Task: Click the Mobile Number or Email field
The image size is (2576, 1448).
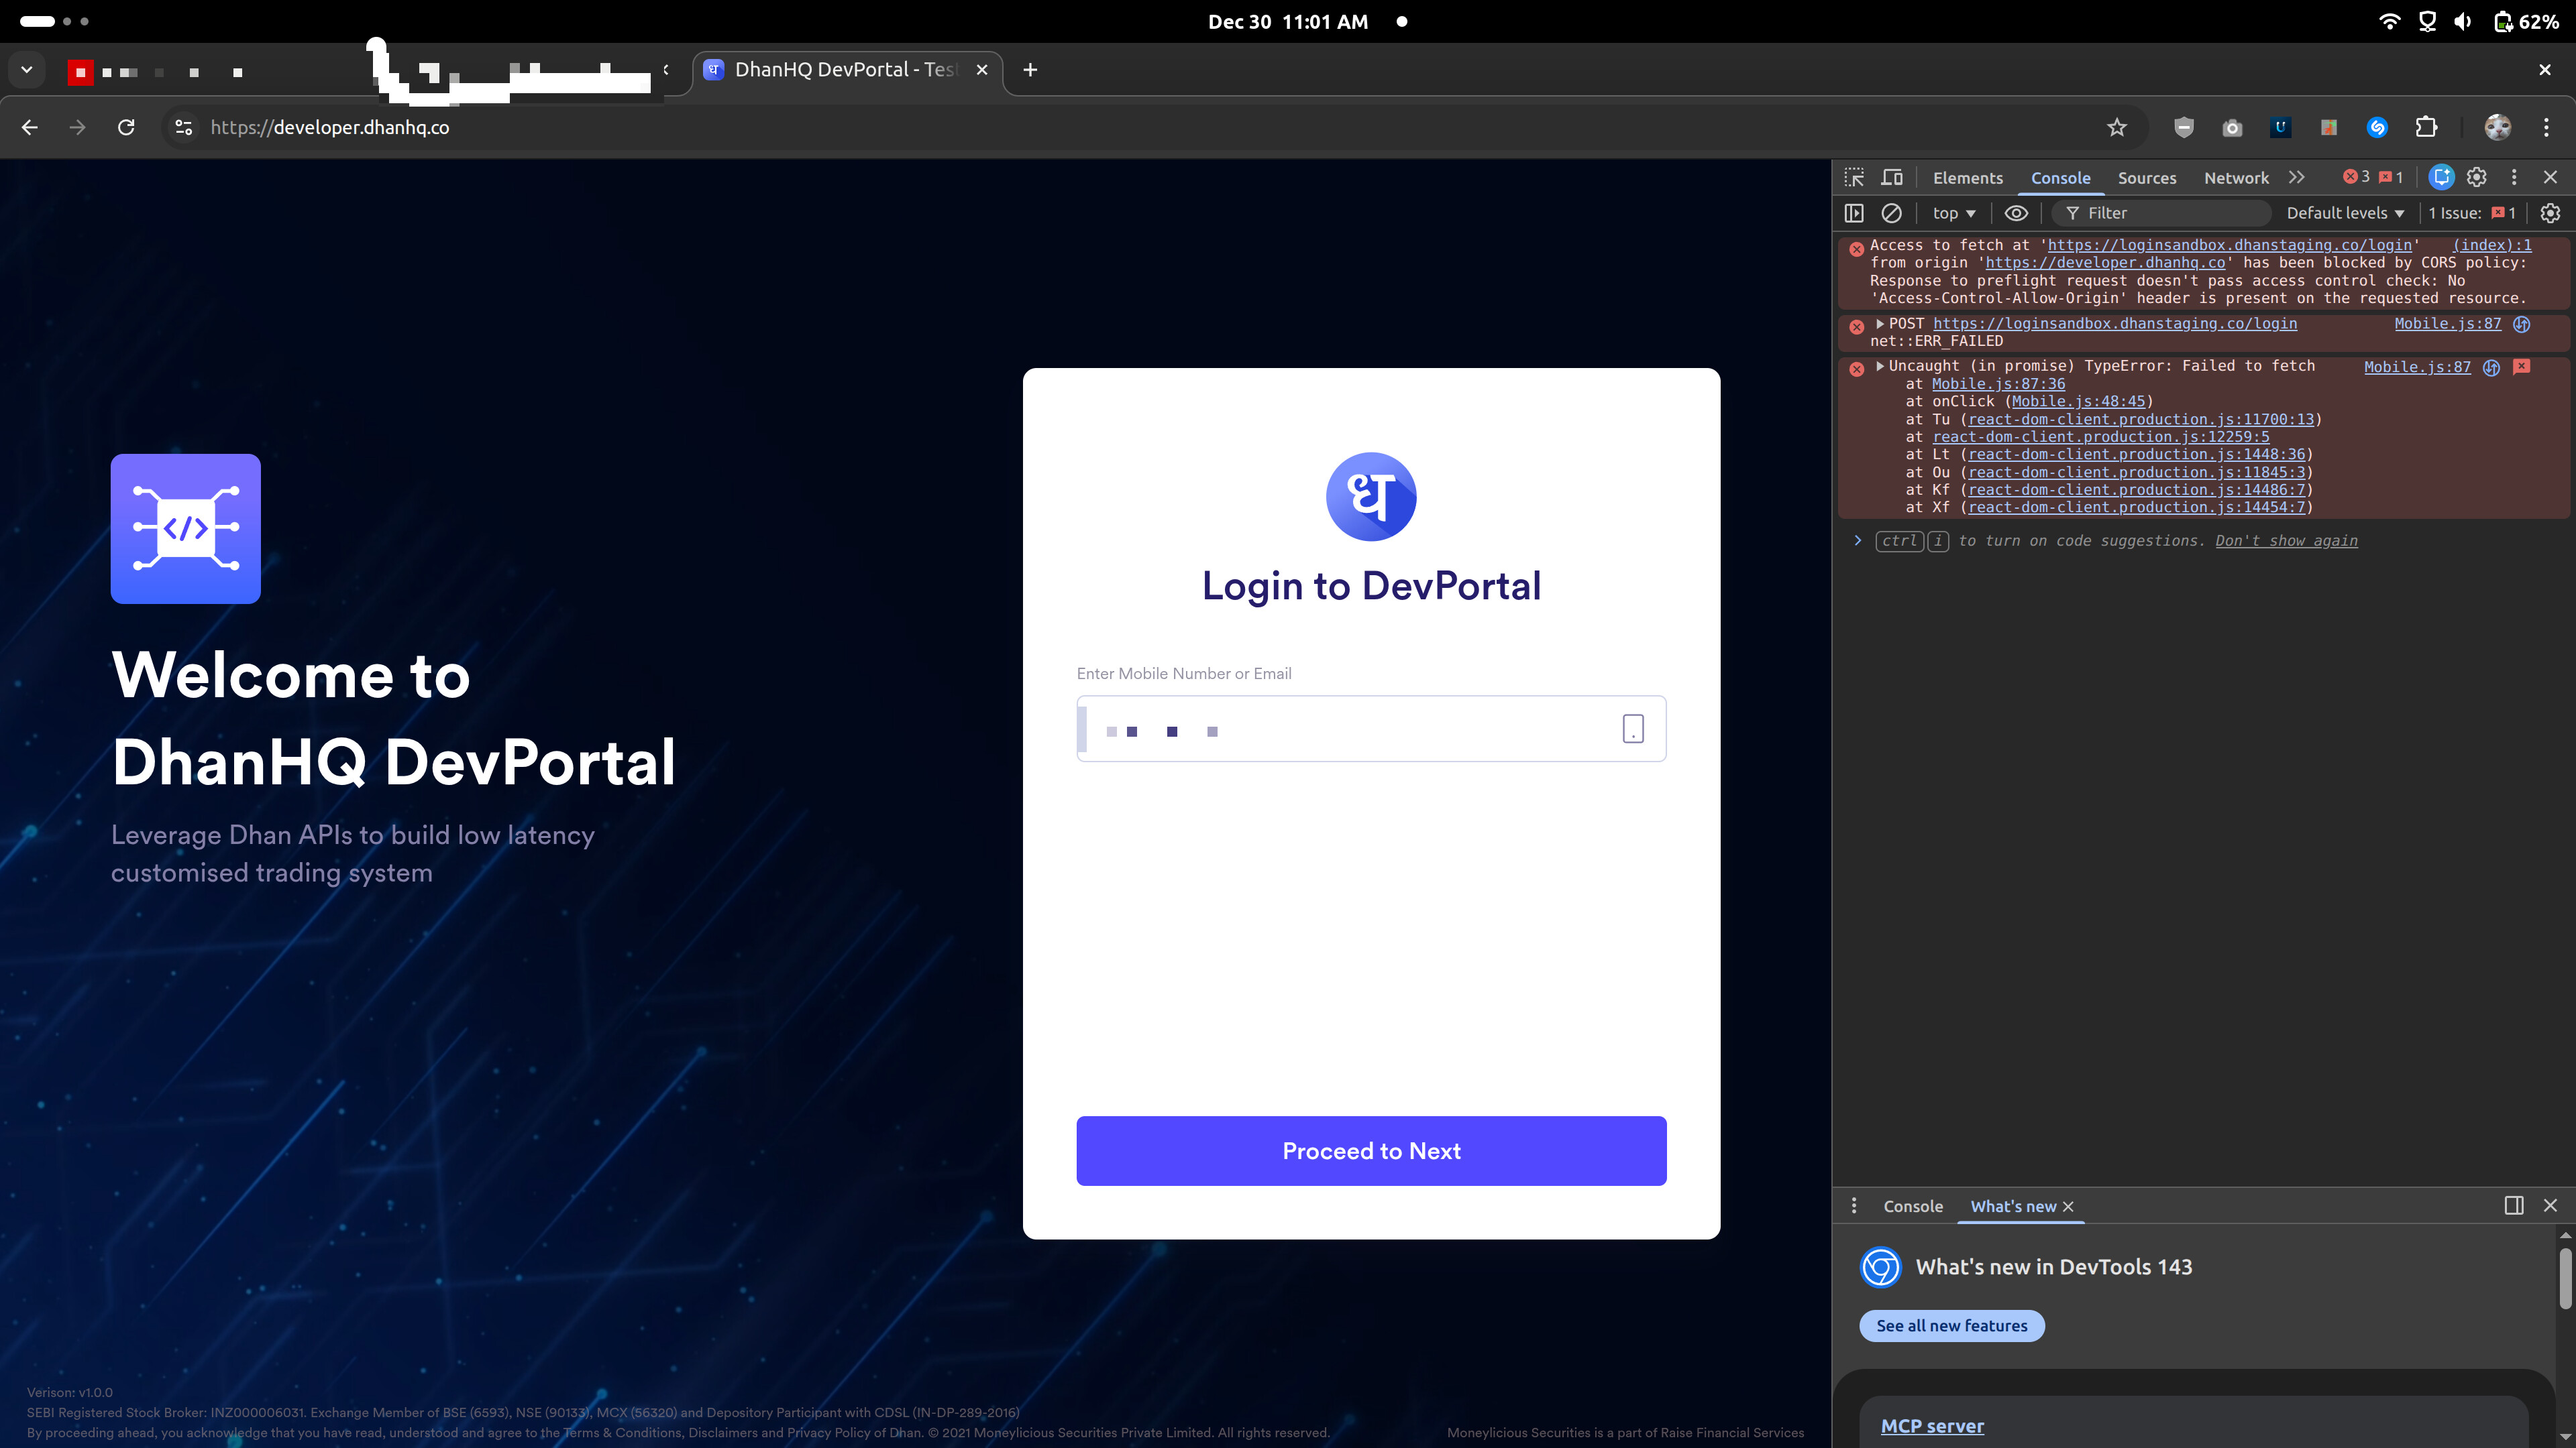Action: 1350,729
